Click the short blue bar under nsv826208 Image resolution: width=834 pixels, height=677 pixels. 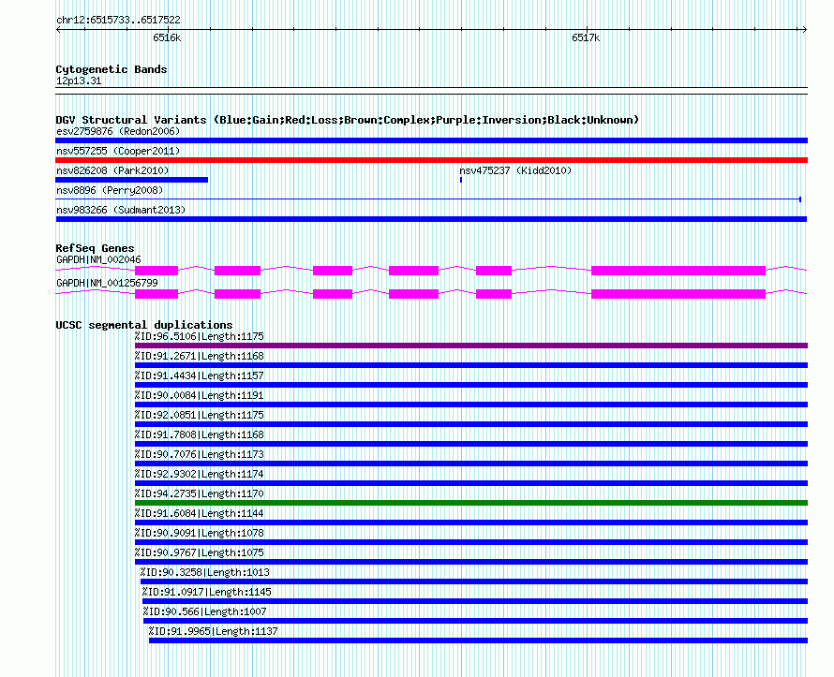click(x=132, y=180)
